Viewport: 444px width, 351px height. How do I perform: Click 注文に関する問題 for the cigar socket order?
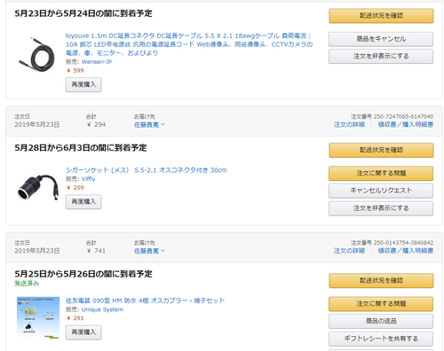[x=381, y=173]
